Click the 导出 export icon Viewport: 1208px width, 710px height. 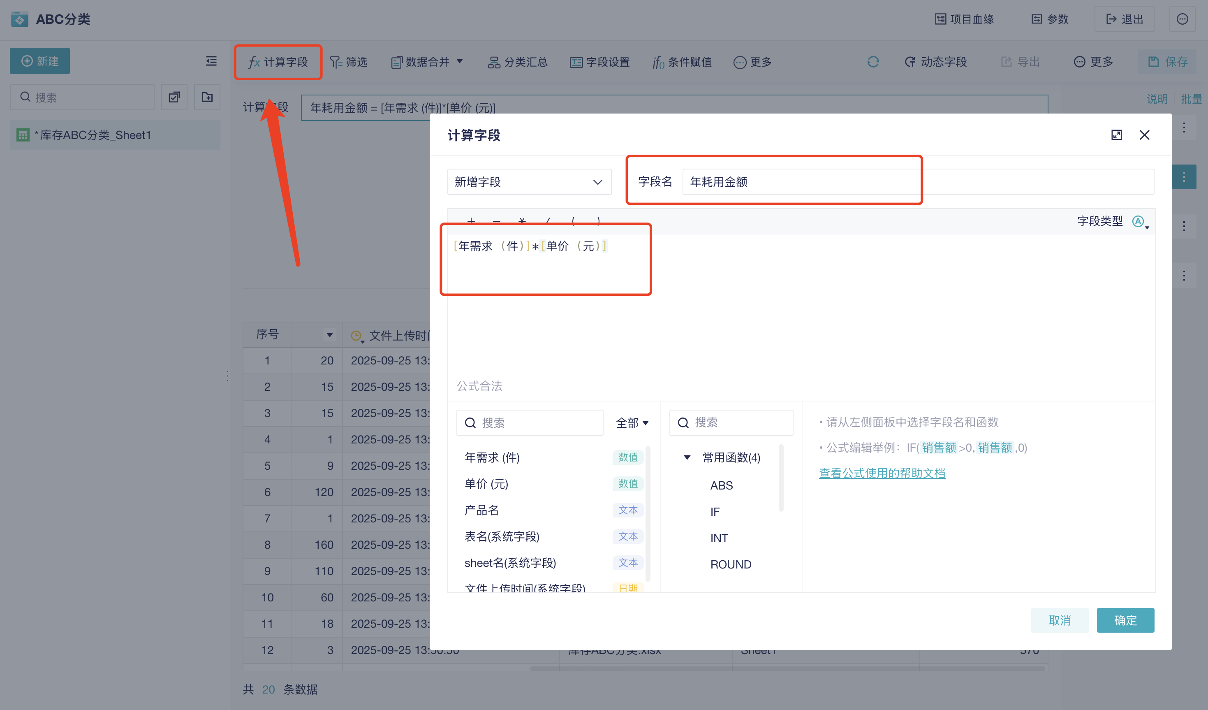tap(1021, 62)
